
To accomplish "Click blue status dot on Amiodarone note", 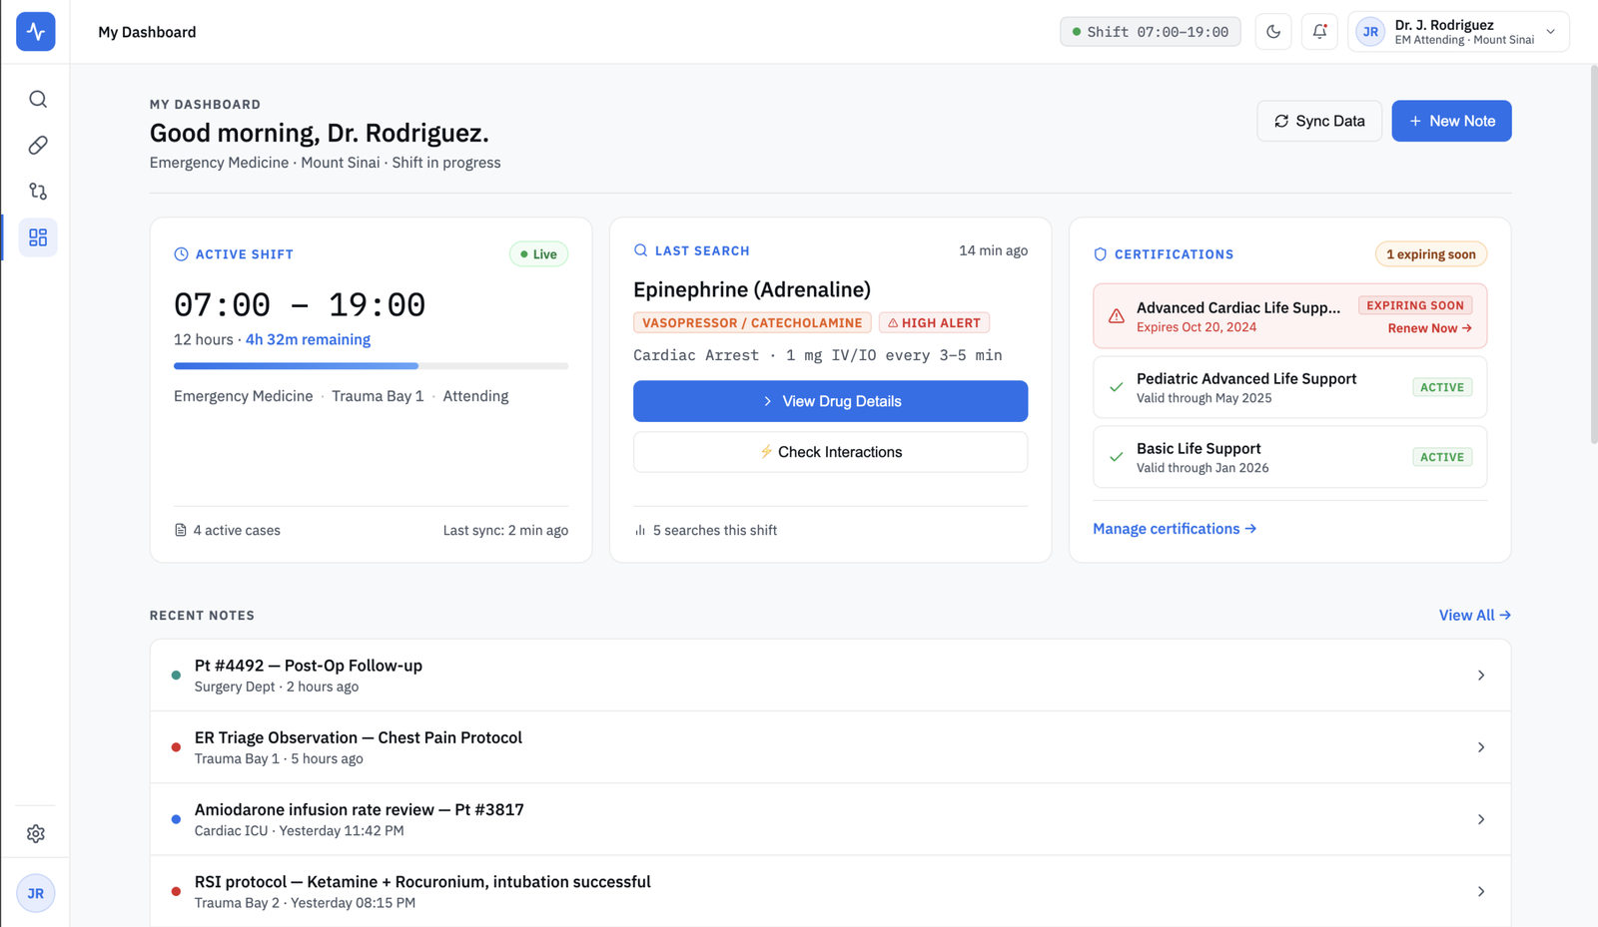I will [176, 819].
